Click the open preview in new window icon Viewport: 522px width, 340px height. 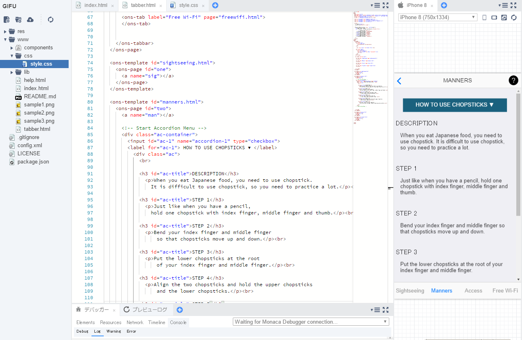point(504,18)
